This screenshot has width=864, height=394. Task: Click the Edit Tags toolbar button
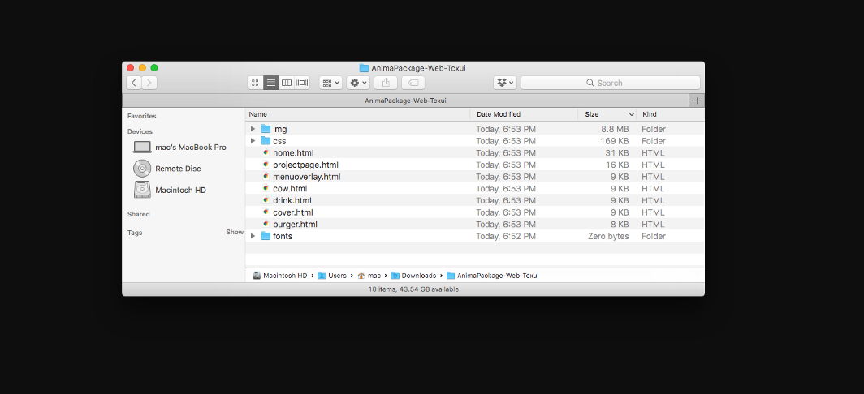tap(413, 83)
